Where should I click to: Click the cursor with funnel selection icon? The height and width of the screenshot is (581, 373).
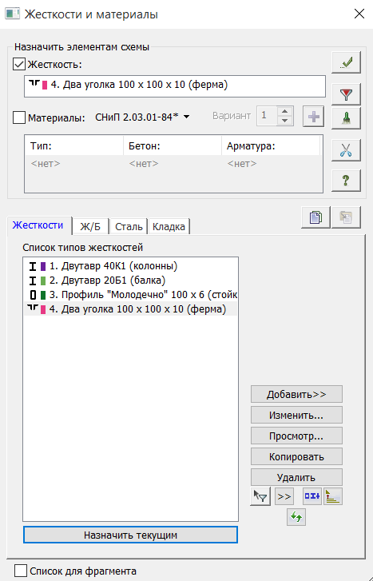coord(260,496)
